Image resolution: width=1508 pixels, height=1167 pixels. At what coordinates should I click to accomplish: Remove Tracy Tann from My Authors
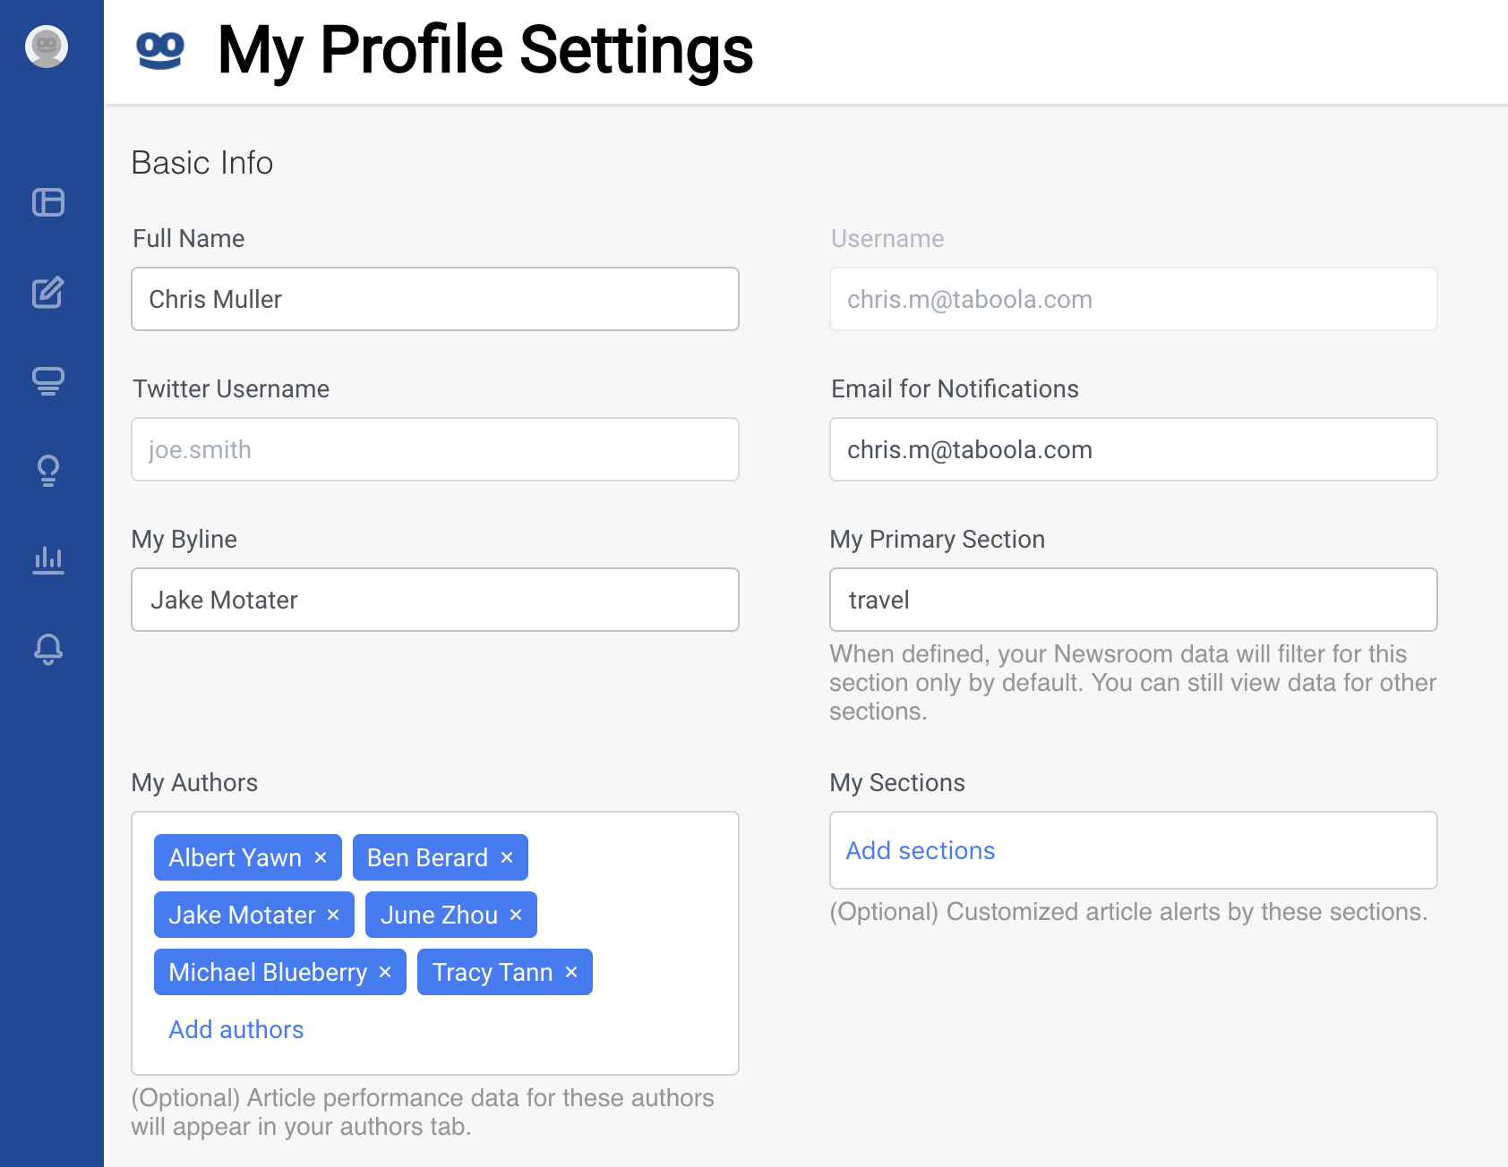pyautogui.click(x=571, y=972)
